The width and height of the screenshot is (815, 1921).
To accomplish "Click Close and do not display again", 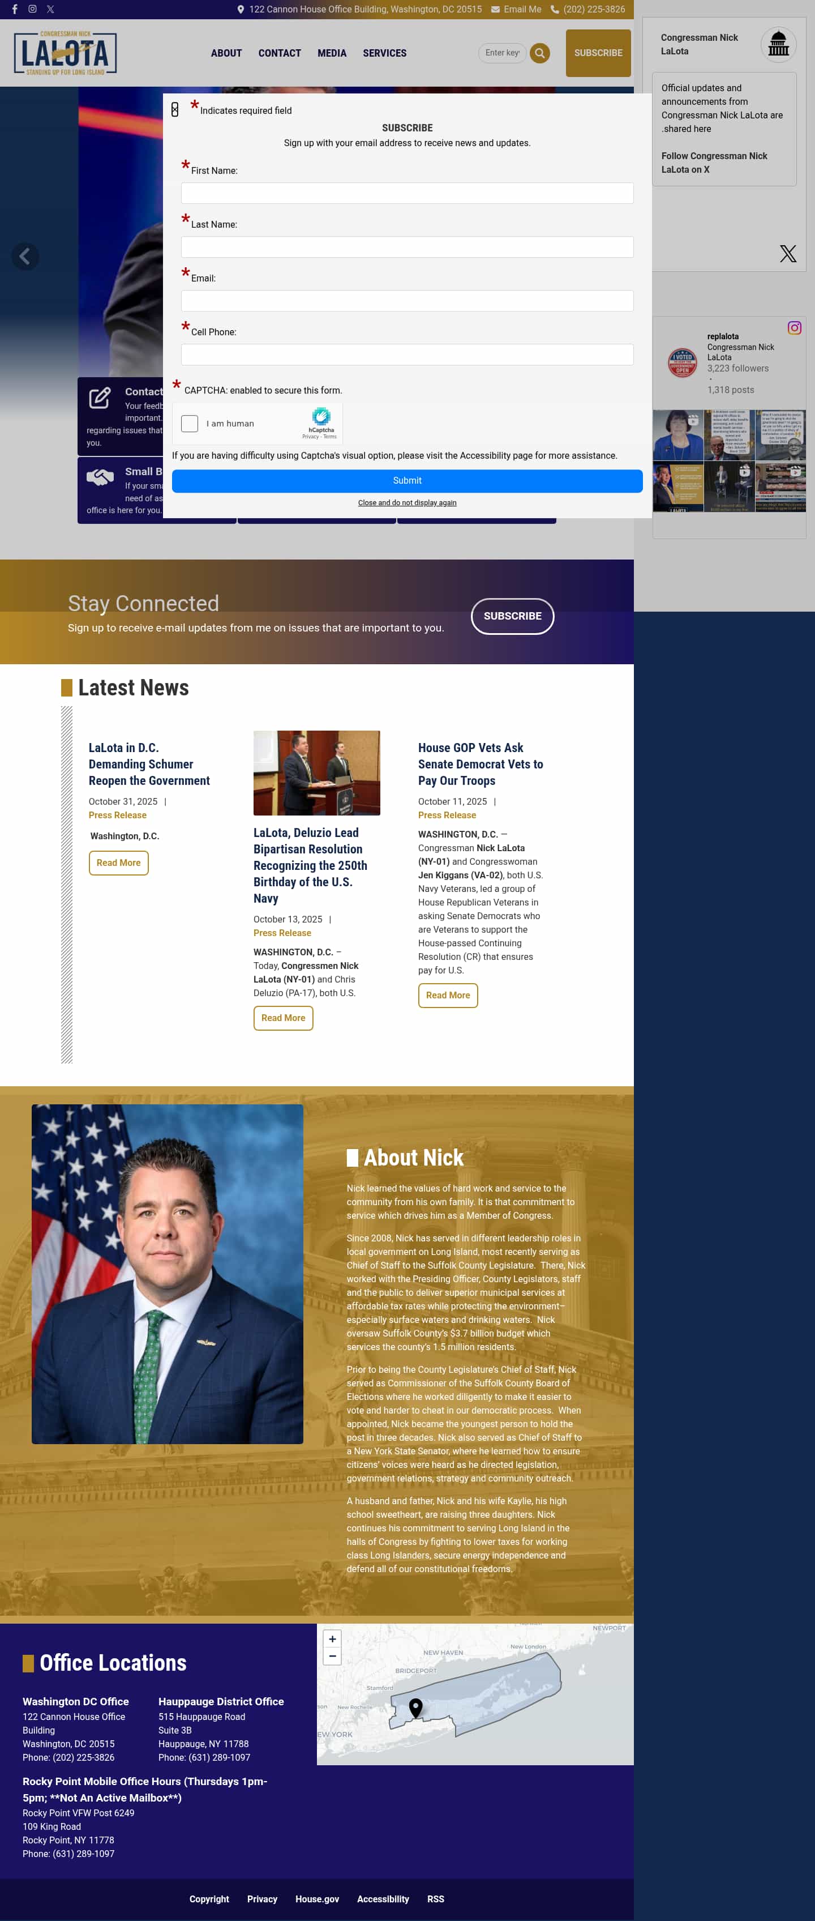I will pyautogui.click(x=407, y=503).
